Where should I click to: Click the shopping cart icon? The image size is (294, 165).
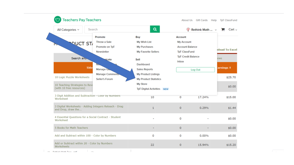pyautogui.click(x=223, y=30)
